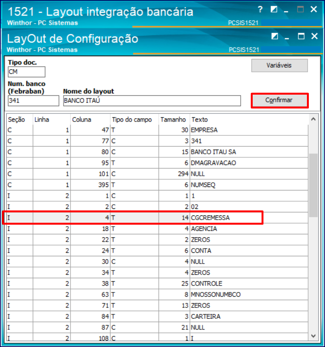Minimize the LayOut de Configuração window
This screenshot has width=325, height=347.
click(287, 38)
